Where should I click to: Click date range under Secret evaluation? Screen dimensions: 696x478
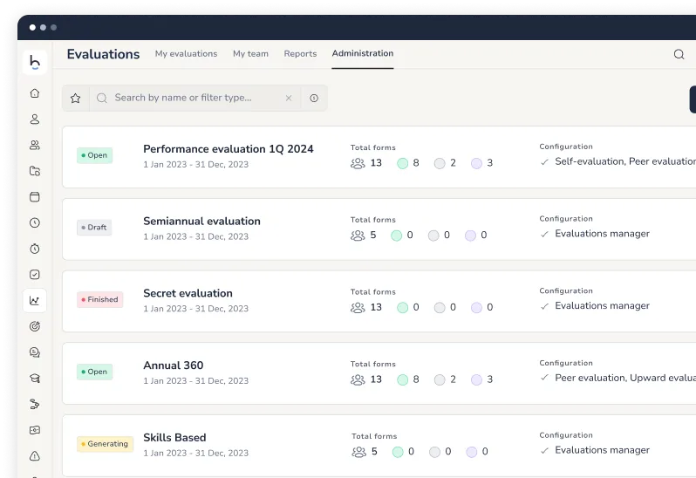click(x=195, y=309)
